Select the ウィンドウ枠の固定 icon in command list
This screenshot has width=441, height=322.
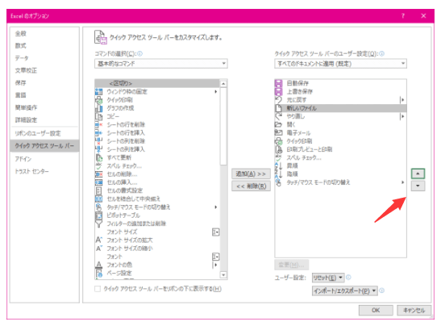[98, 91]
